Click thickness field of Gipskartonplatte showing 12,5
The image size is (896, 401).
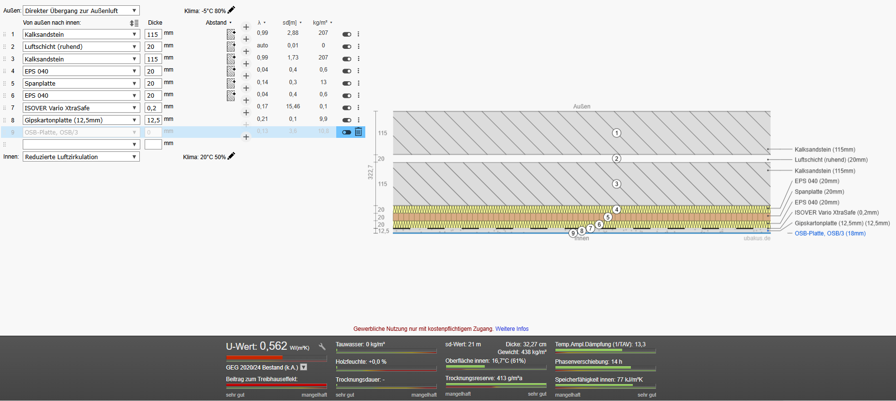(153, 120)
